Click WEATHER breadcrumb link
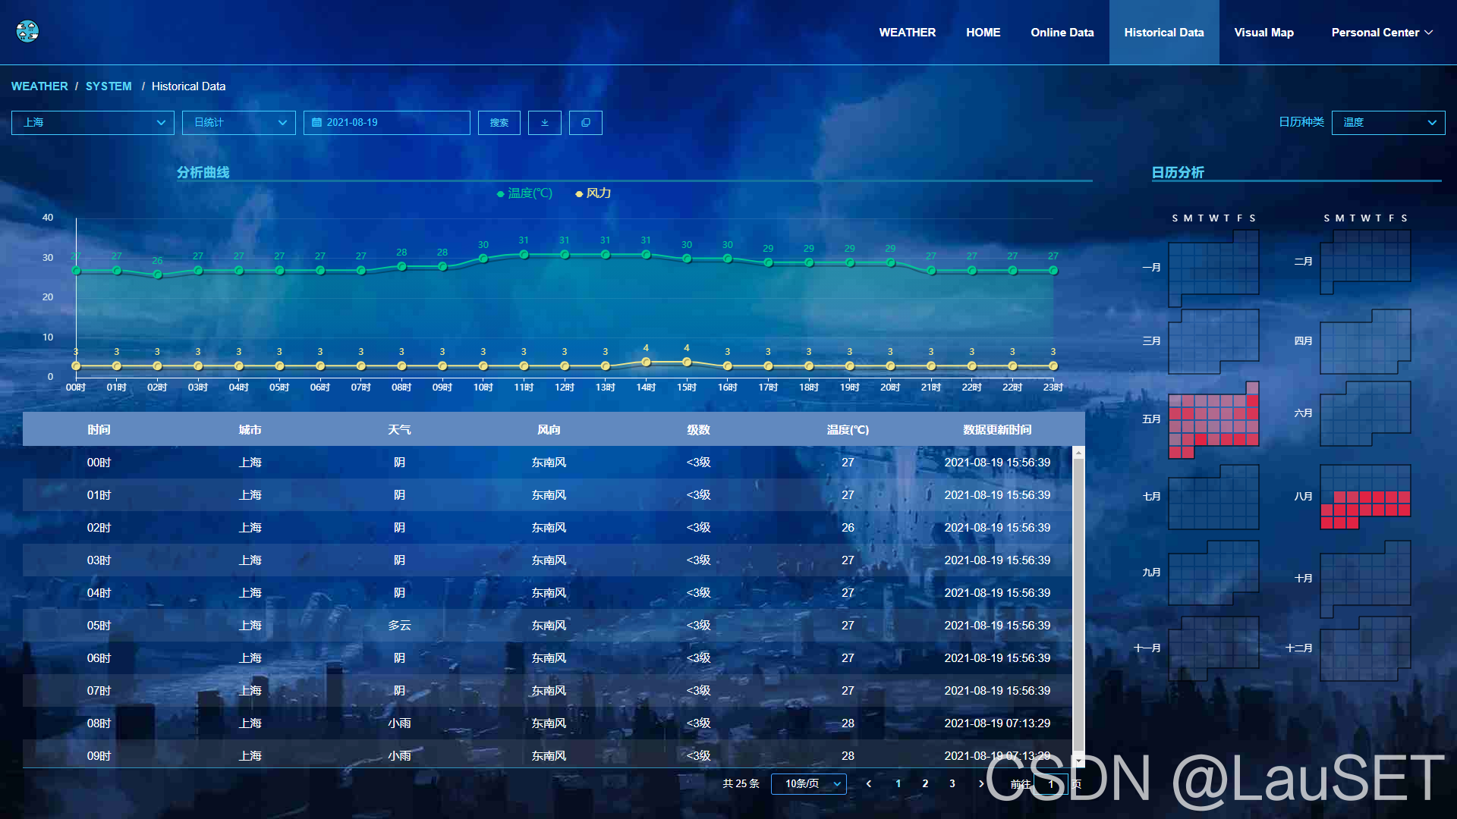The width and height of the screenshot is (1457, 819). point(39,86)
